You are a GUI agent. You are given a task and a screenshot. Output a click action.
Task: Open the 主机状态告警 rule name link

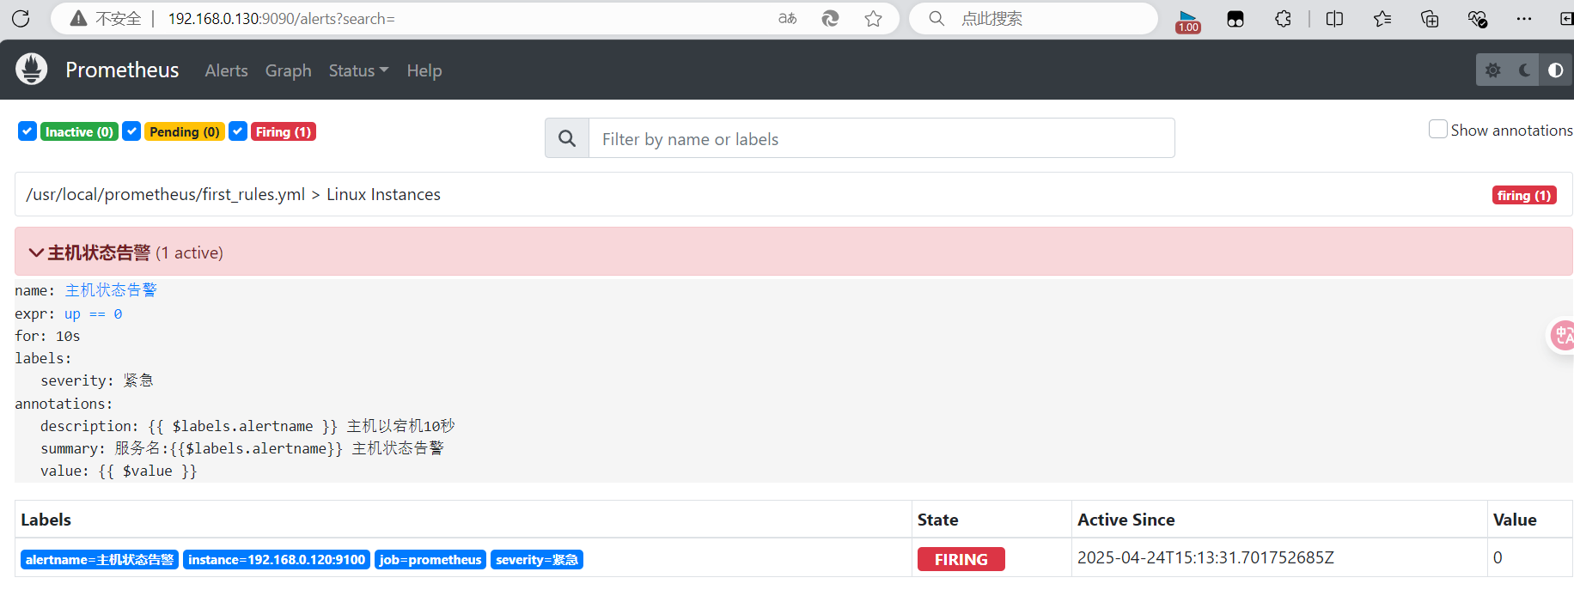click(x=111, y=290)
